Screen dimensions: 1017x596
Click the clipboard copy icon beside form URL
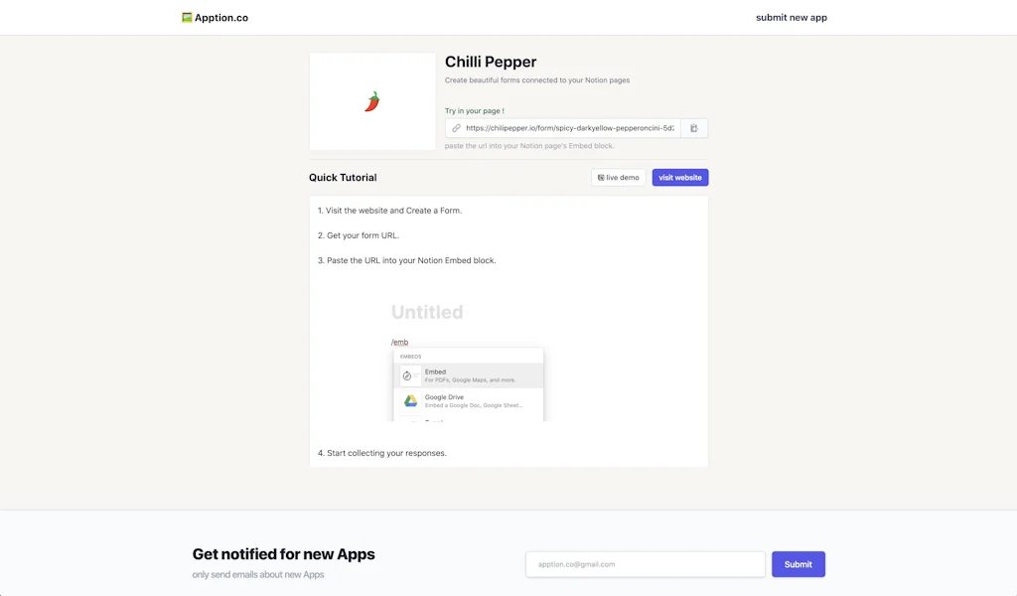[693, 127]
